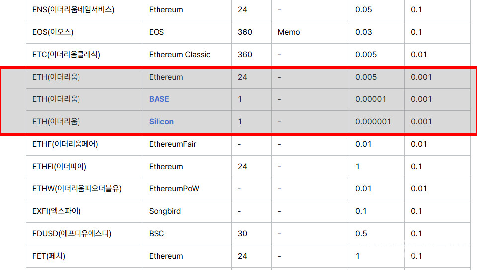Click the ETHF(이더리움페어) coin name
The image size is (477, 270).
65,144
